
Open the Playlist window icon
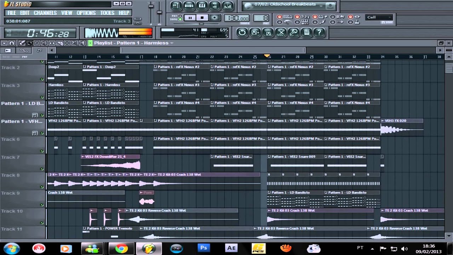pos(176,6)
